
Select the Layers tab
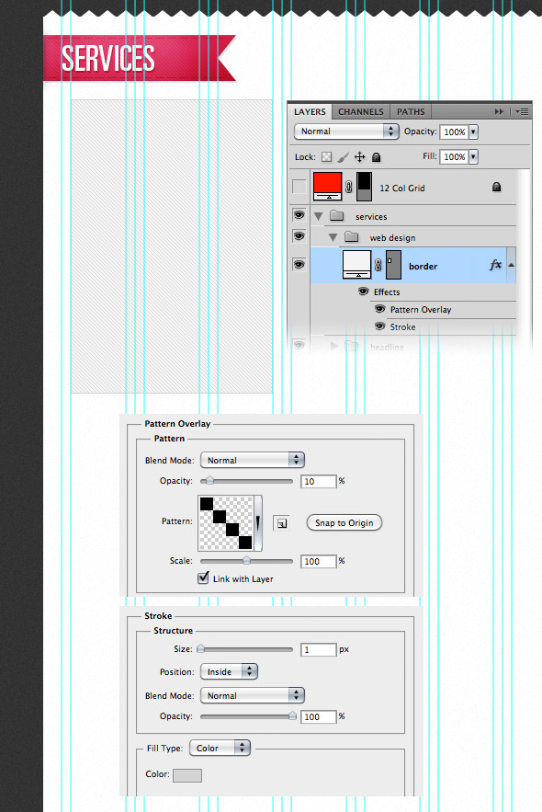(x=310, y=112)
